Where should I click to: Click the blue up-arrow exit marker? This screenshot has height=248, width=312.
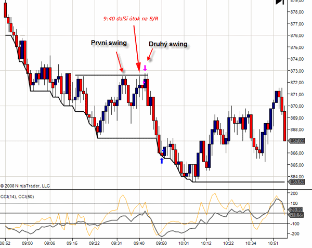point(162,161)
